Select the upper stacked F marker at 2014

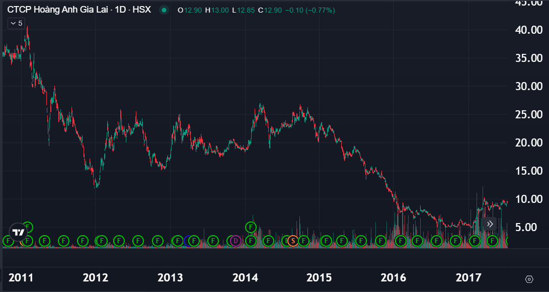[x=251, y=227]
